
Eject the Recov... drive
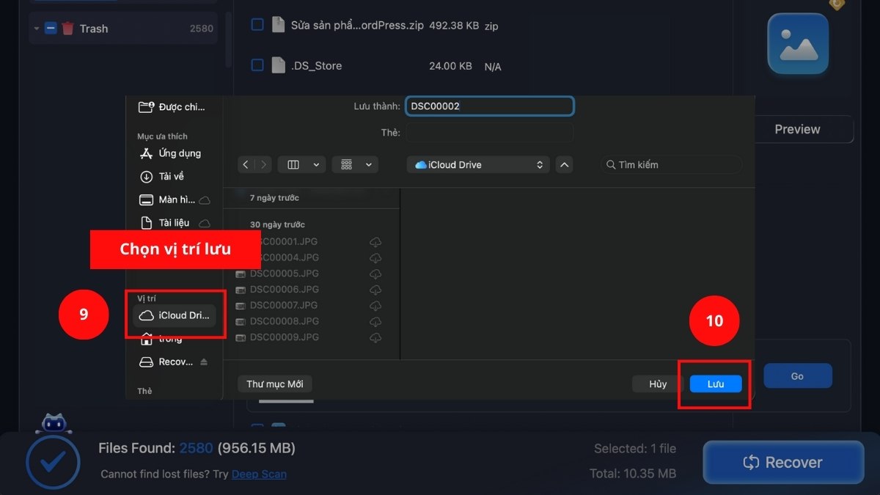pyautogui.click(x=204, y=362)
